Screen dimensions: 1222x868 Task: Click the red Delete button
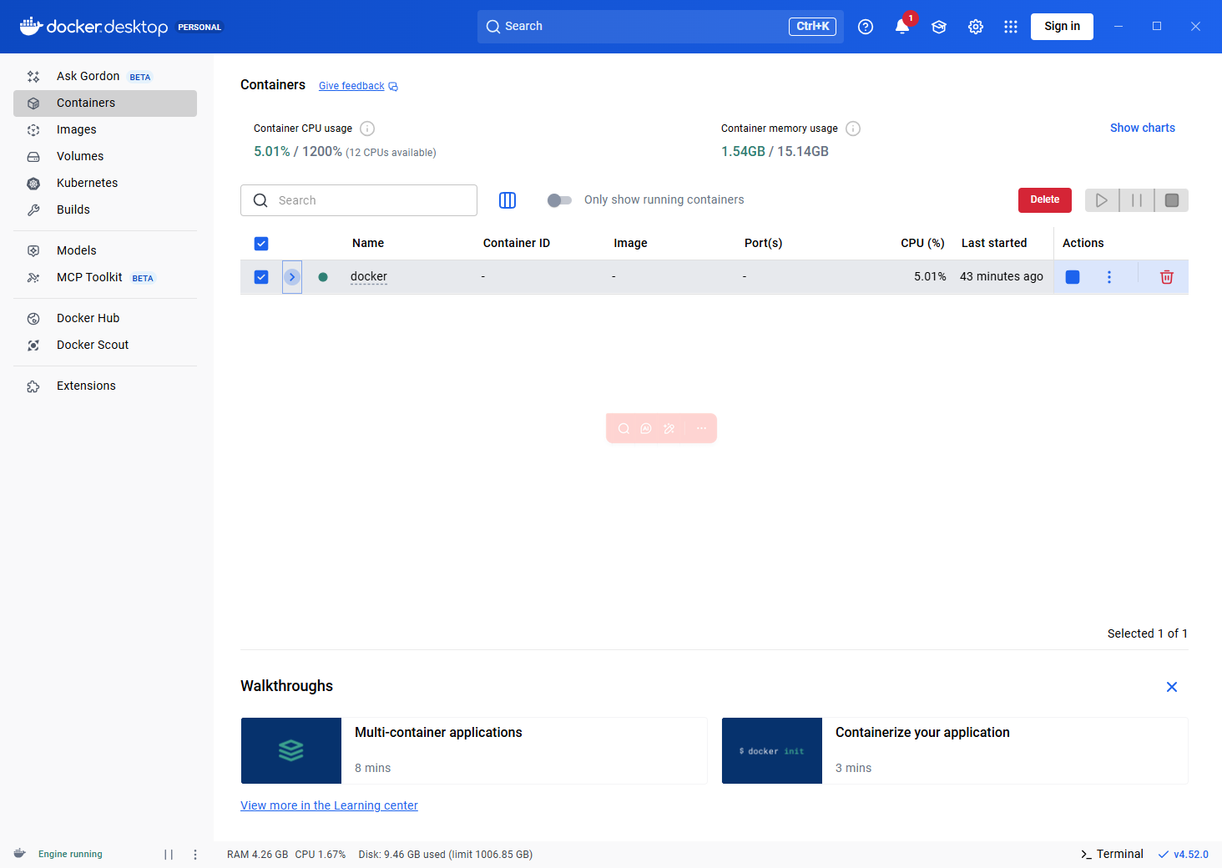pyautogui.click(x=1044, y=200)
